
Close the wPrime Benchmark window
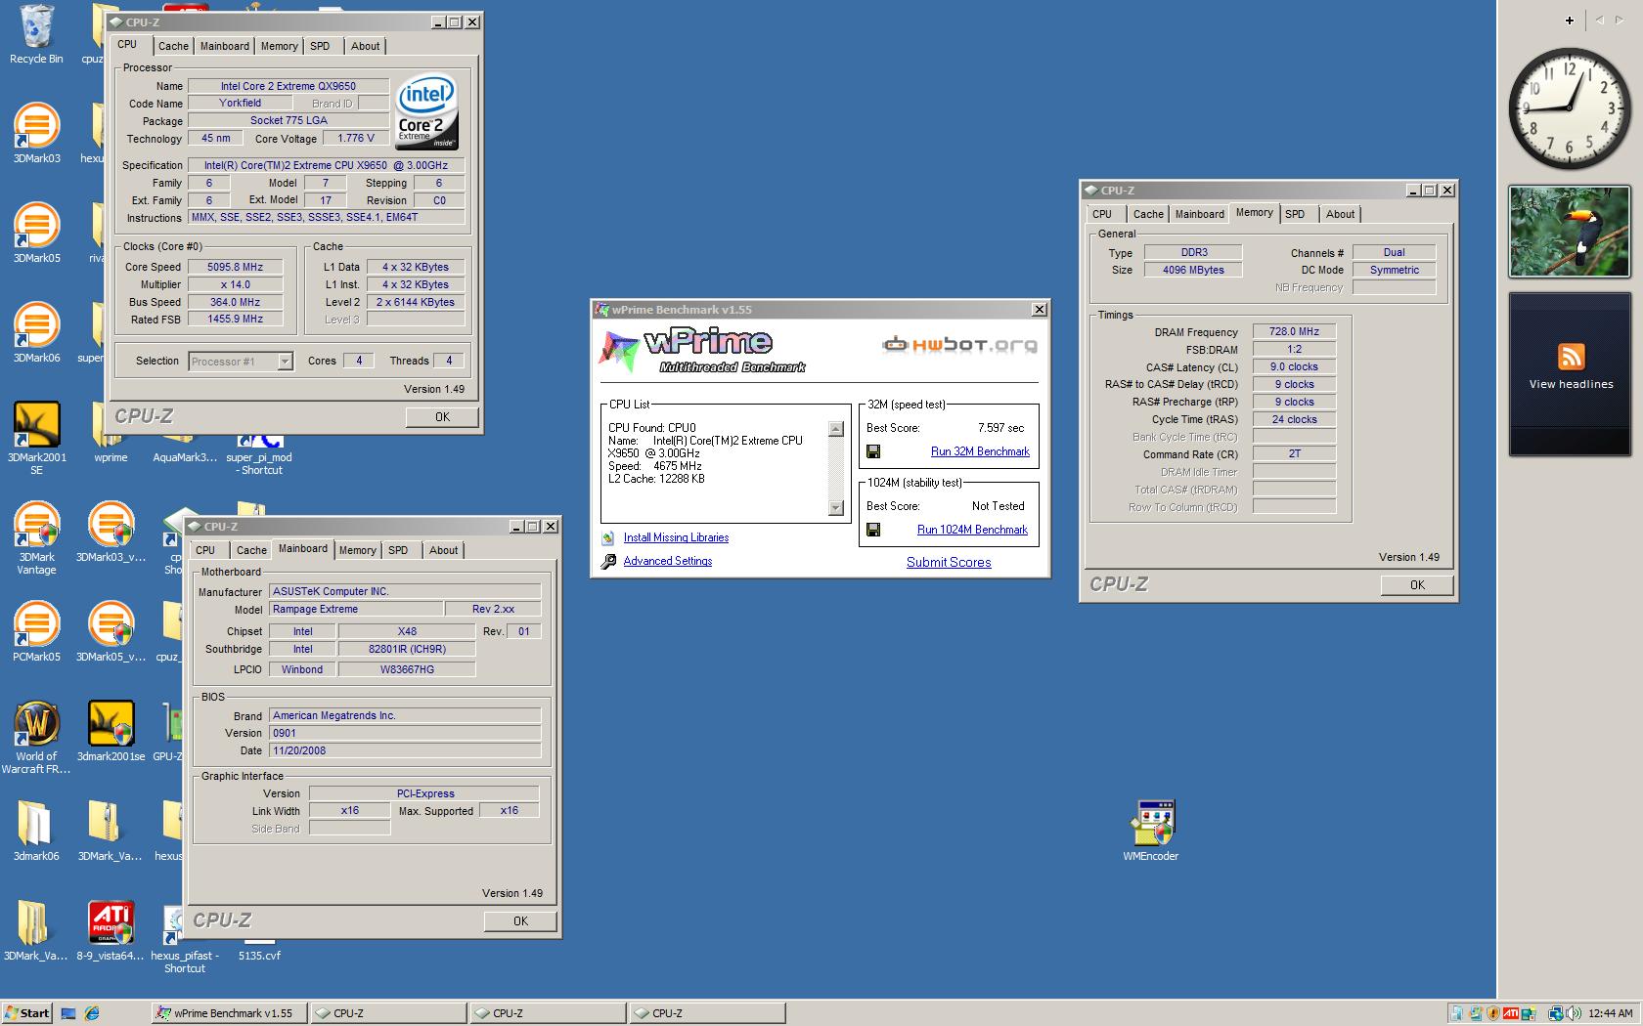coord(1039,310)
